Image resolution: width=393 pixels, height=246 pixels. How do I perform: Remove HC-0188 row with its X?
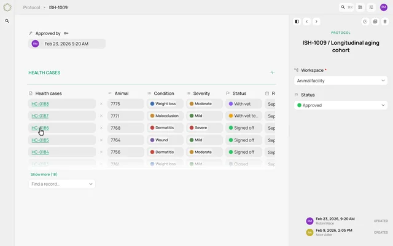tap(101, 104)
